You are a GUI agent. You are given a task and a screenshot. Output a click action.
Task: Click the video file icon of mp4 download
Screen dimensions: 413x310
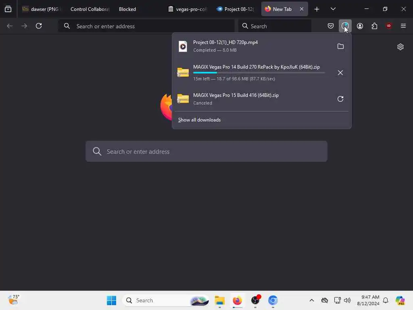(183, 46)
